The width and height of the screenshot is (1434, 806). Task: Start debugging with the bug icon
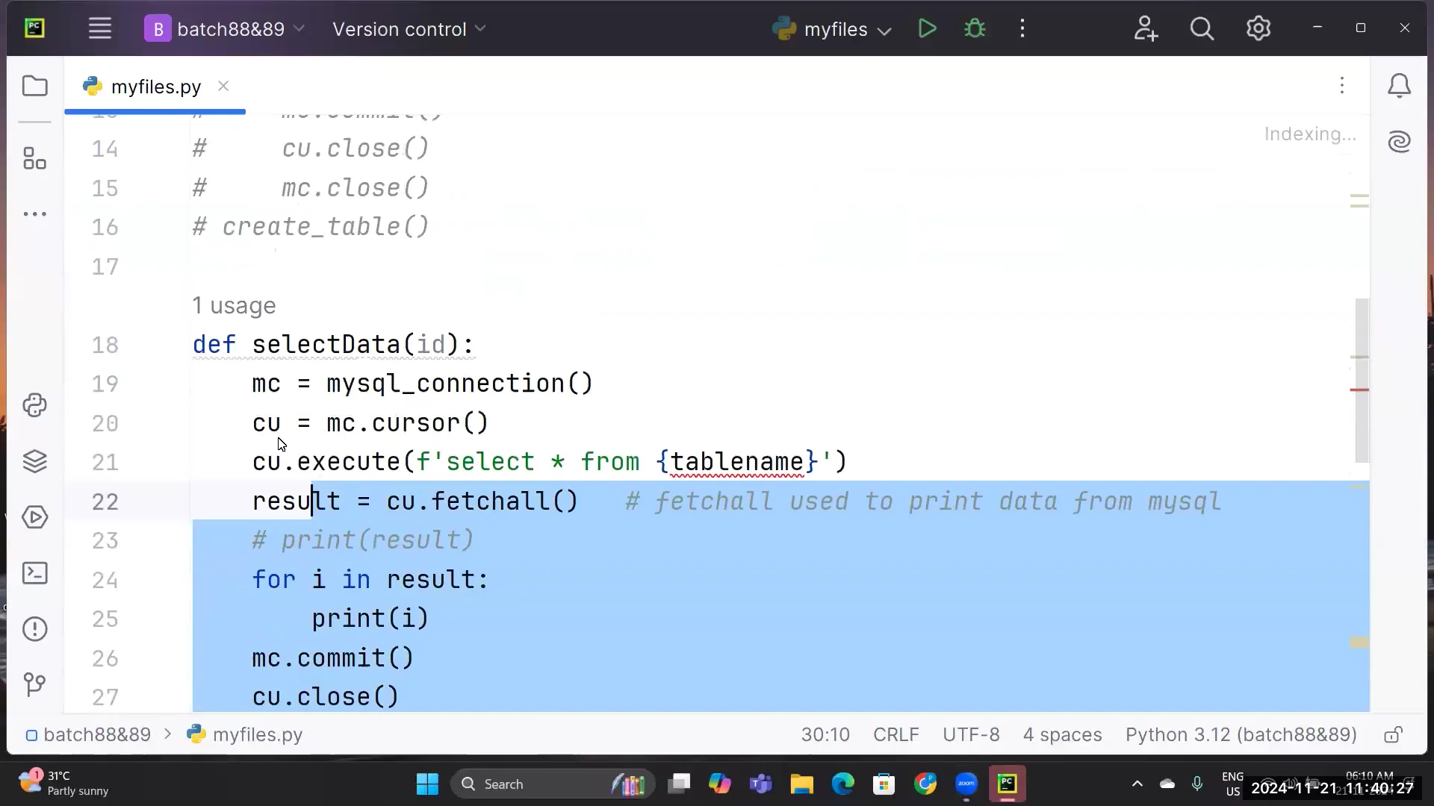(976, 28)
